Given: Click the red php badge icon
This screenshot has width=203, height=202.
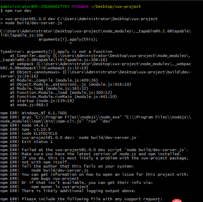Looking at the screenshot, I should [x=177, y=200].
